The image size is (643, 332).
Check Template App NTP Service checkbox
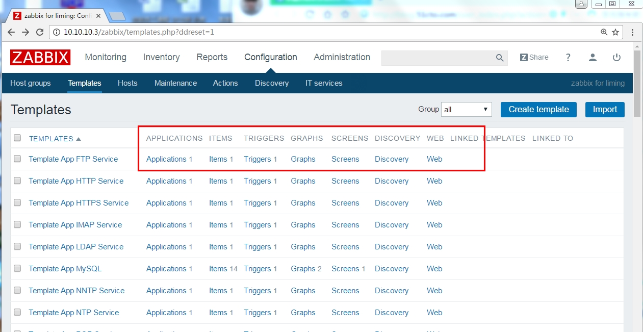[17, 312]
